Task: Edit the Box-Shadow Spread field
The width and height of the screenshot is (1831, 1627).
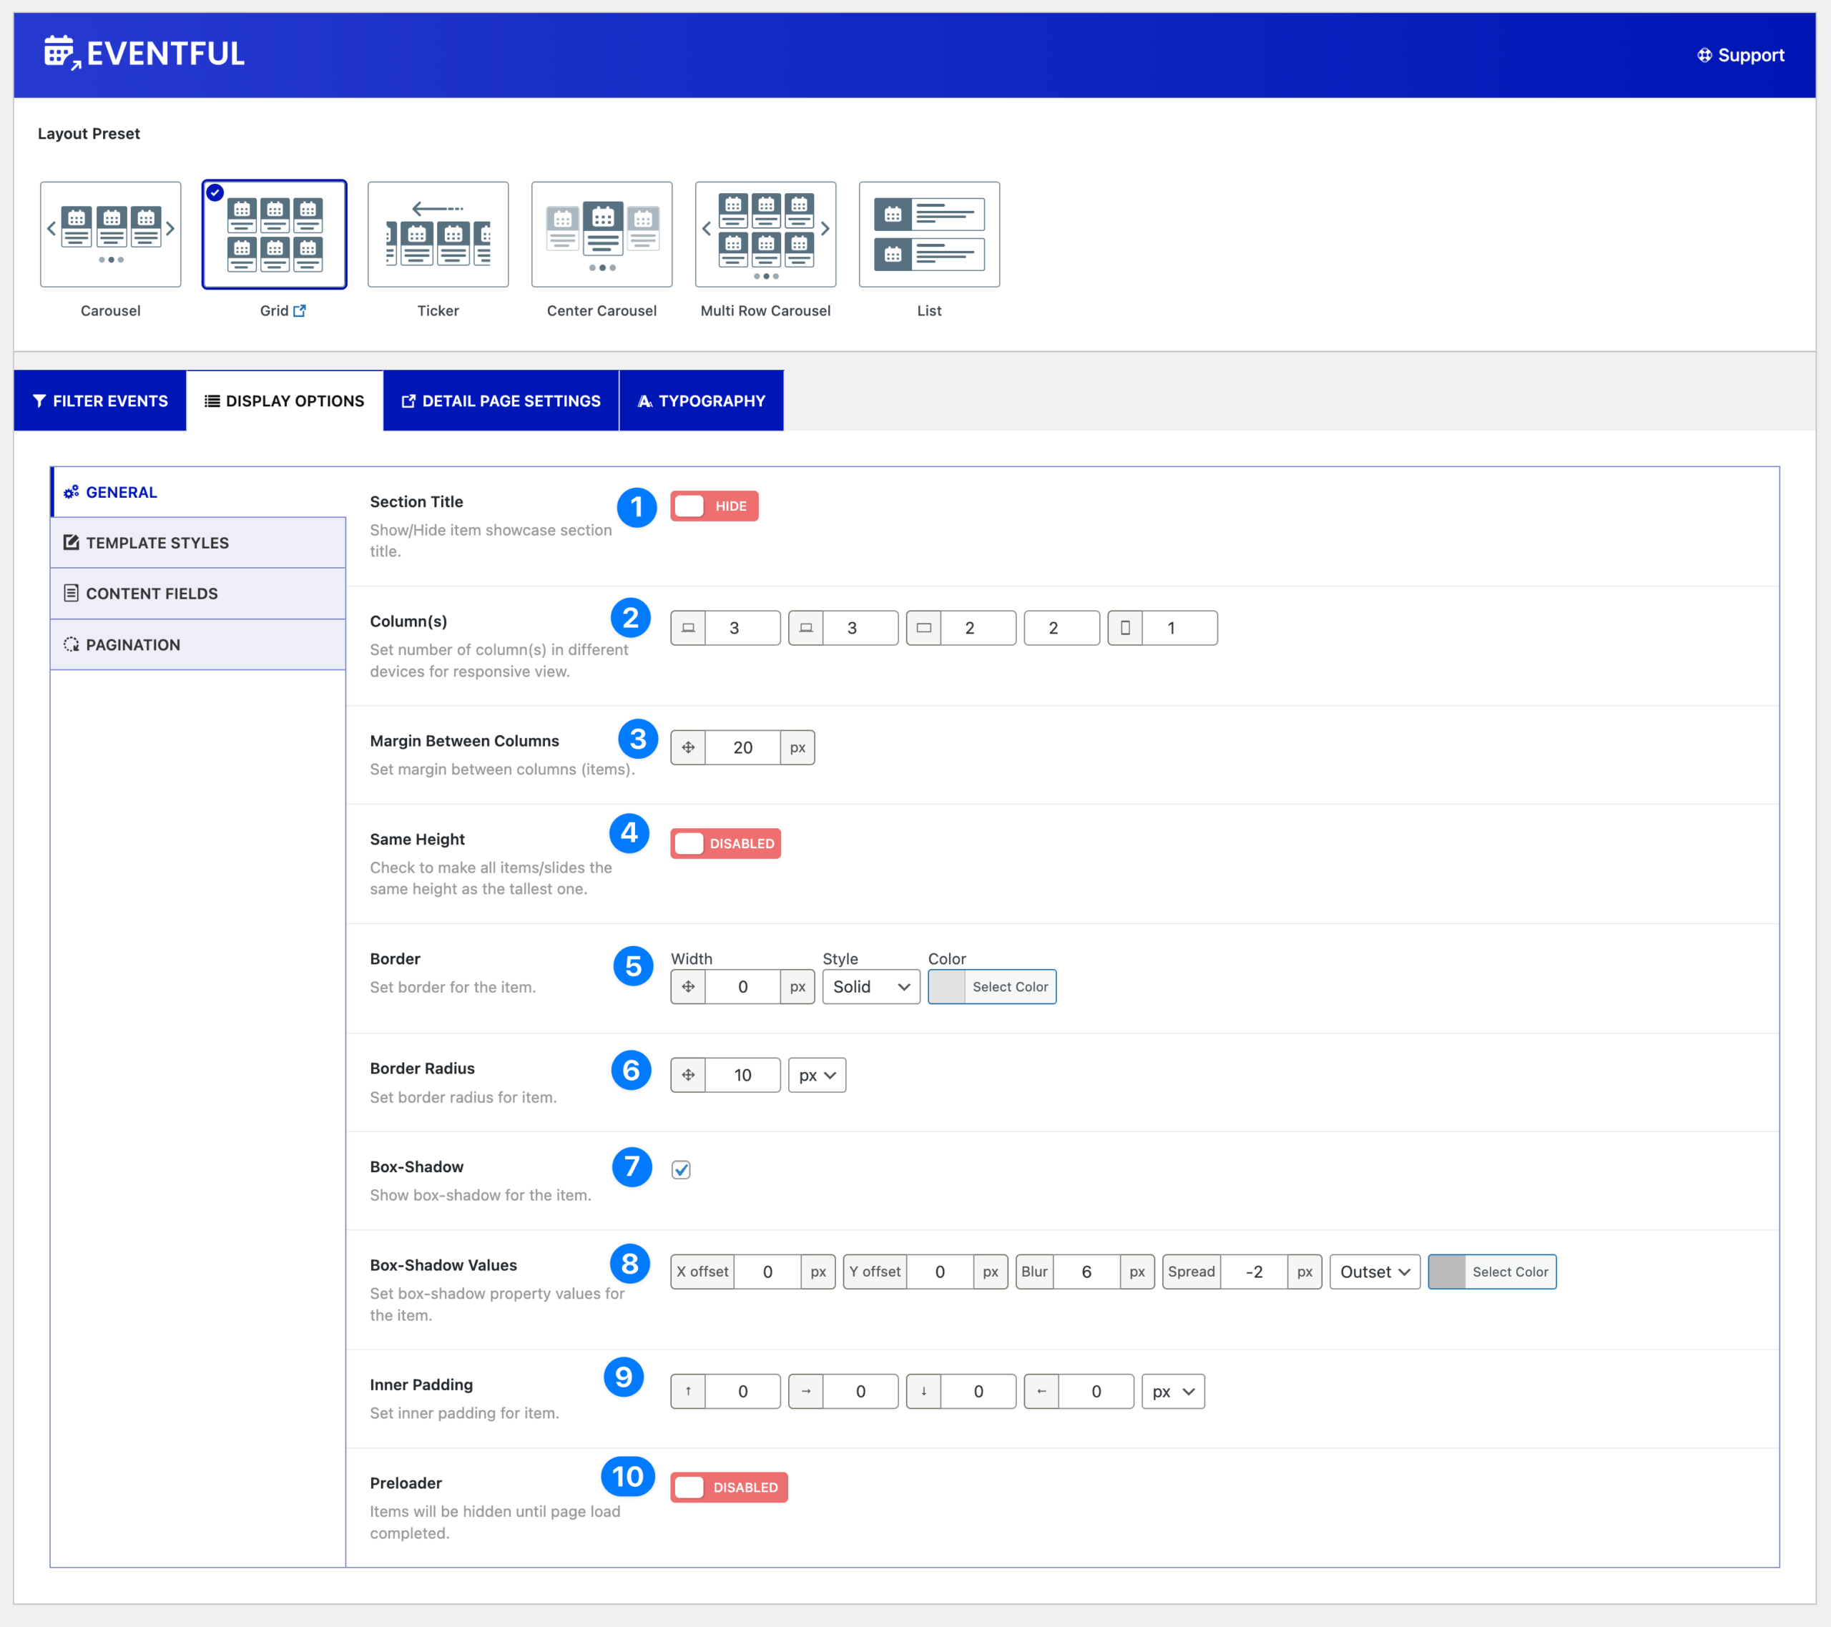Action: coord(1254,1272)
